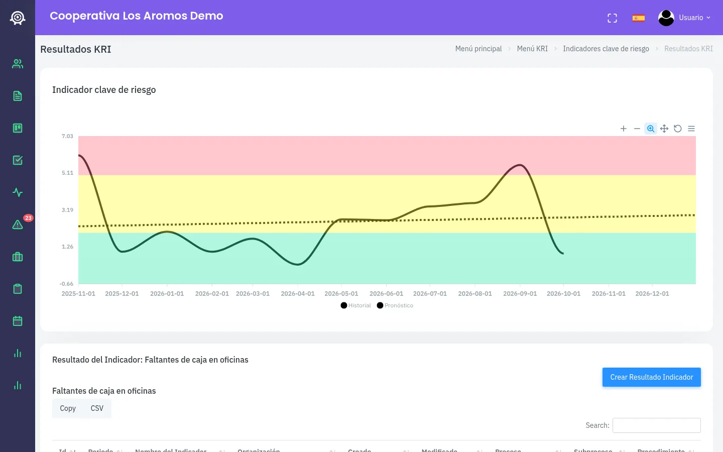Toggle fullscreen mode in the header

[612, 18]
